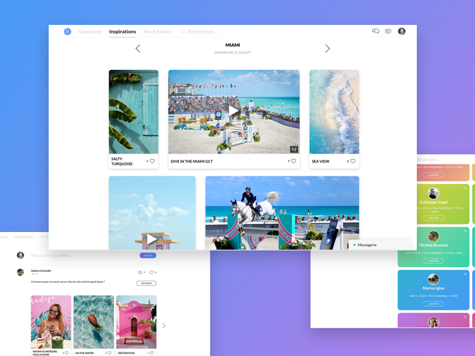Image resolution: width=475 pixels, height=356 pixels.
Task: Dismiss the Marion Igloo card
Action: click(465, 274)
